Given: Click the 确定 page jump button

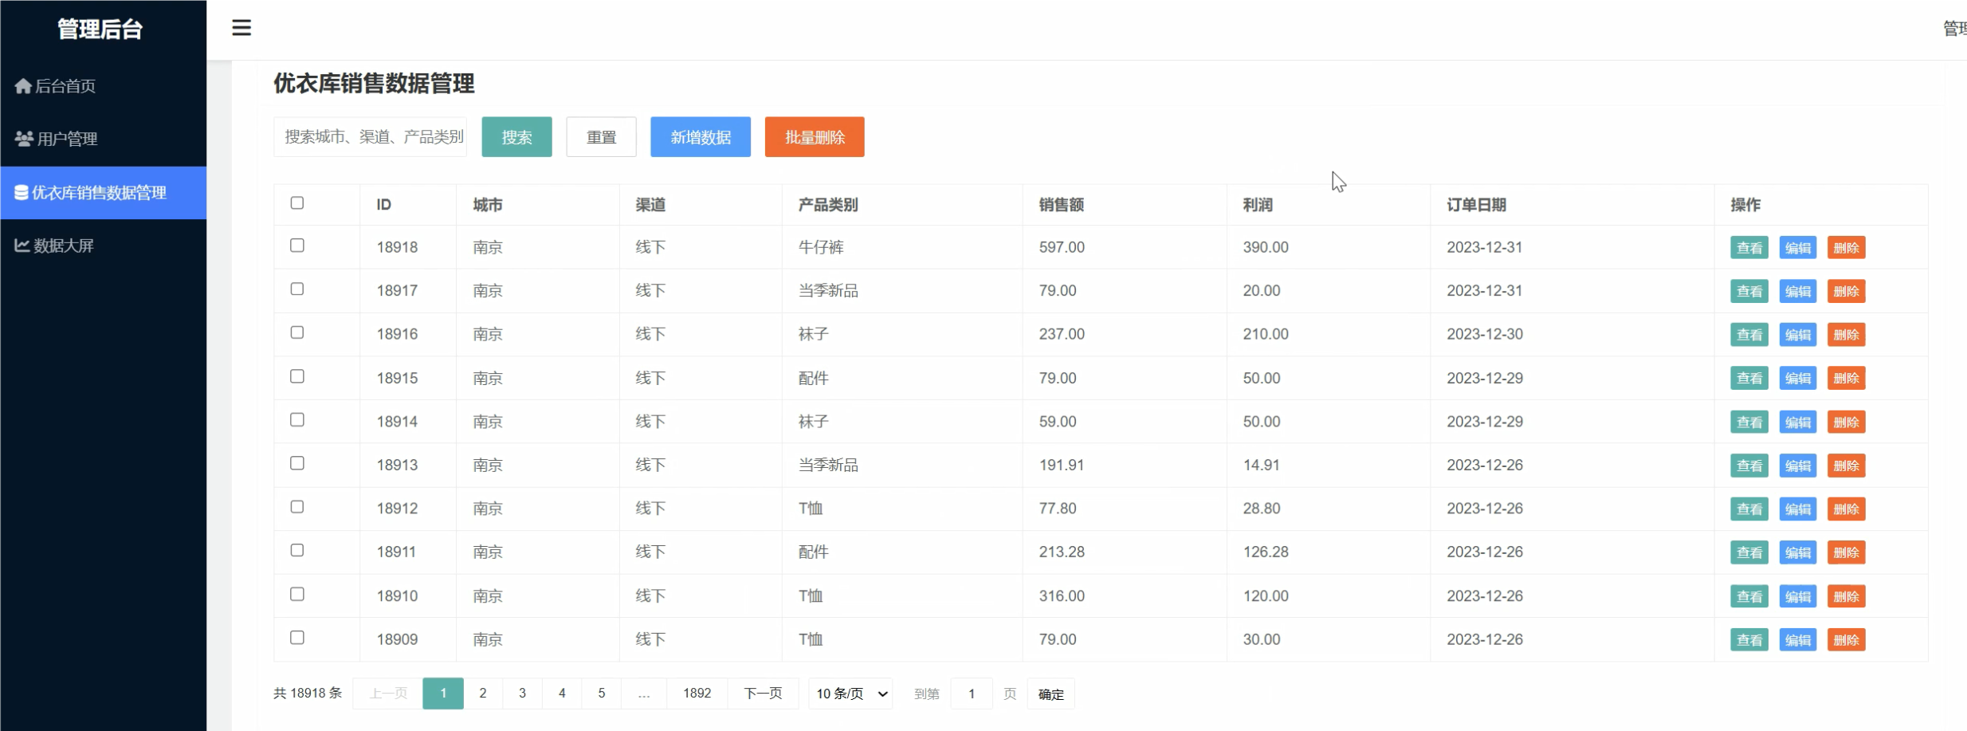Looking at the screenshot, I should [x=1051, y=694].
